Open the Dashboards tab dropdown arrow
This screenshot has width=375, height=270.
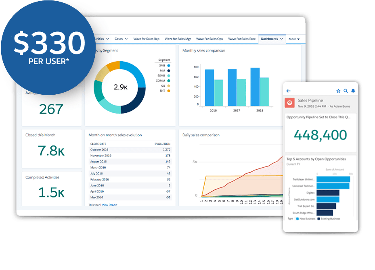tap(281, 39)
